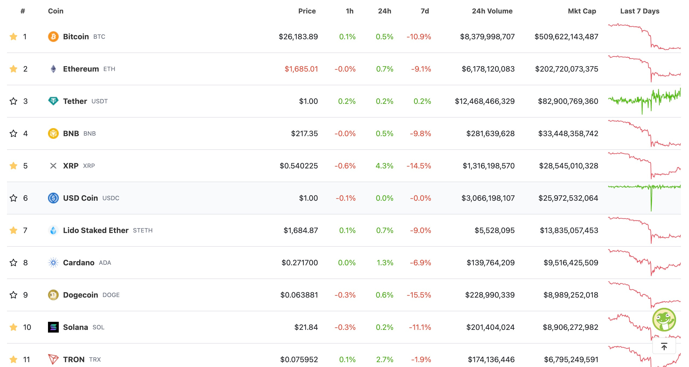The width and height of the screenshot is (689, 367).
Task: Star BNB as a favorite
Action: pyautogui.click(x=13, y=133)
